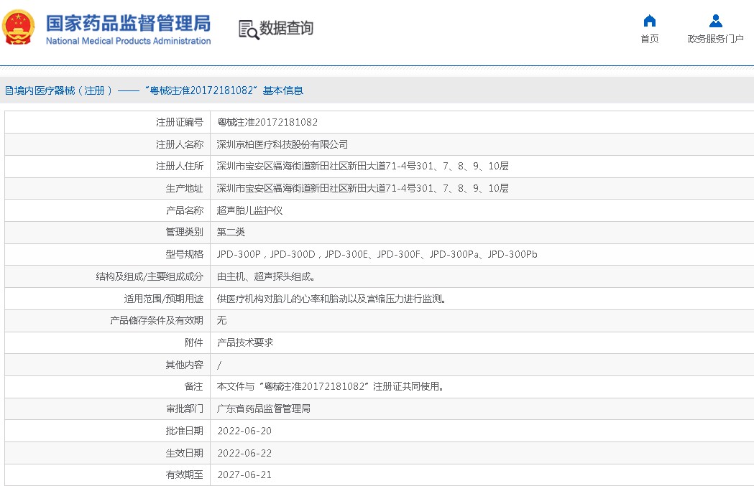Select the 生产地址 address value
The image size is (754, 486).
click(x=362, y=188)
